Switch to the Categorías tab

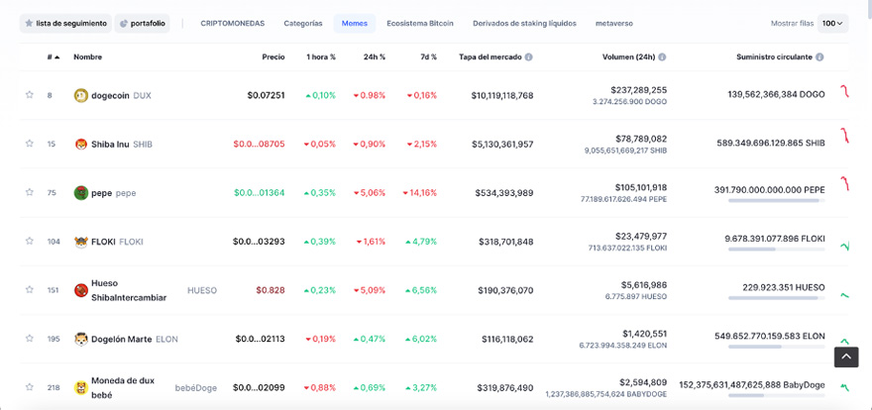click(x=302, y=23)
